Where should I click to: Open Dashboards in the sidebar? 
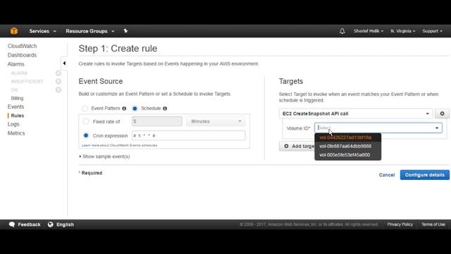22,55
